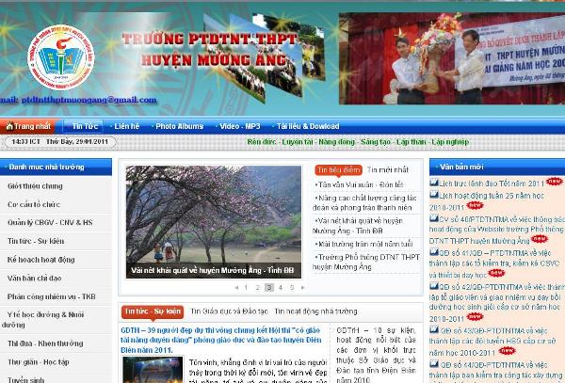Open Mái trường tròn một năm tuổi
Viewport: 565px width, 383px height.
coord(363,244)
